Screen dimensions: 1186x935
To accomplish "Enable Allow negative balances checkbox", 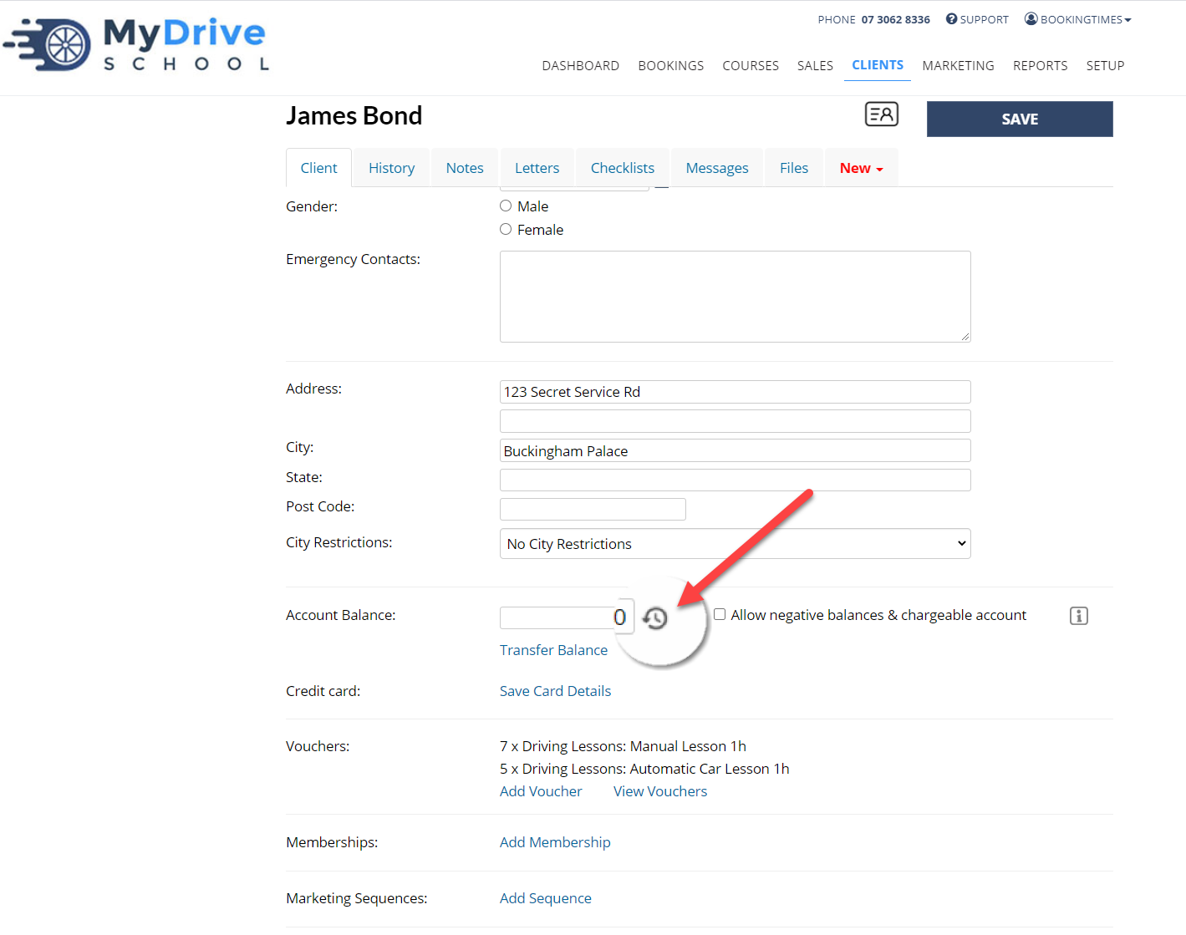I will tap(720, 614).
